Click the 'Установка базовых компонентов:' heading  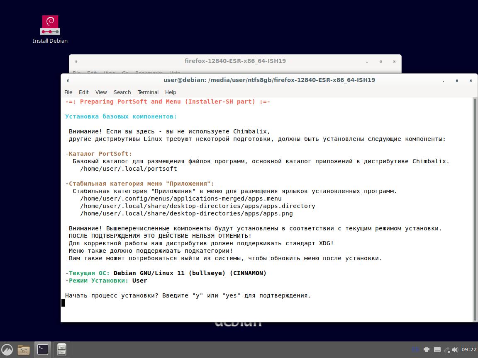[x=121, y=116]
